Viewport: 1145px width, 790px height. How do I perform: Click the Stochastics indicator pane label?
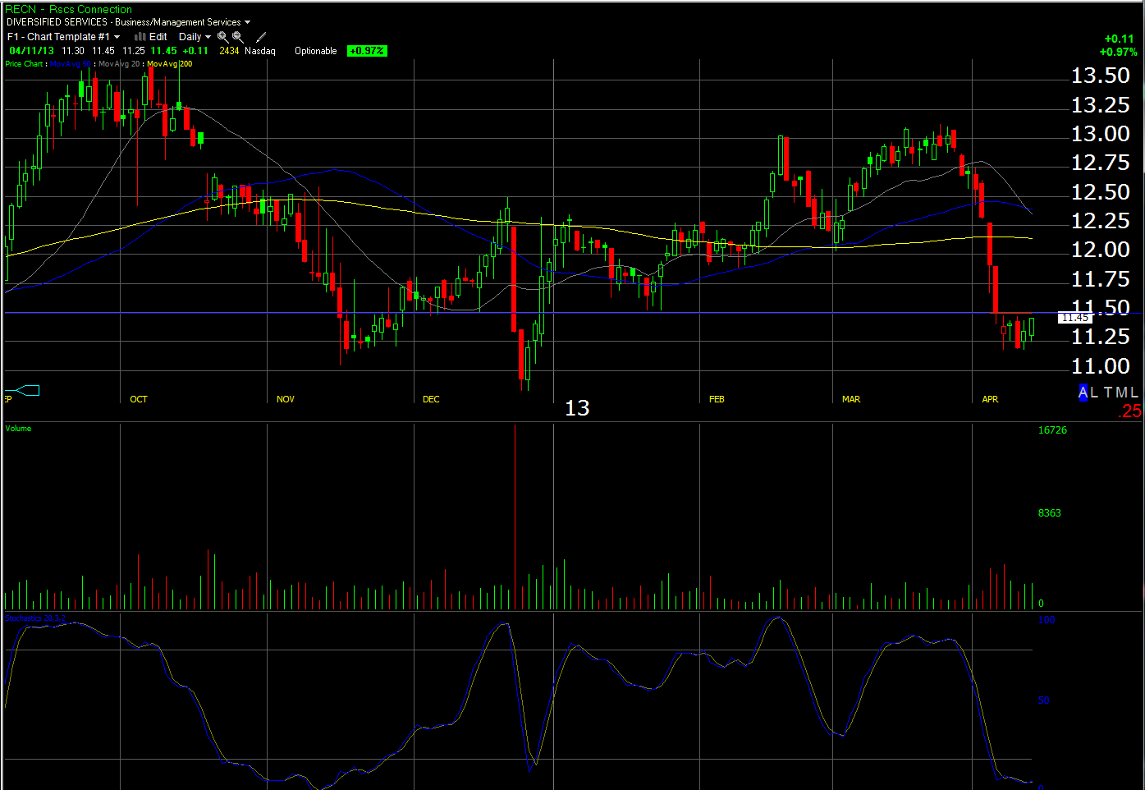pos(35,618)
